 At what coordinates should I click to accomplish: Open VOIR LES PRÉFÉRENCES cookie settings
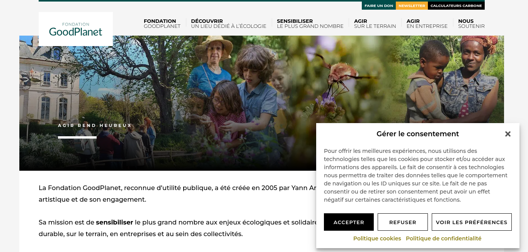(472, 222)
